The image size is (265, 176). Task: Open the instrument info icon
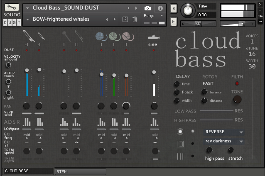tap(160, 8)
